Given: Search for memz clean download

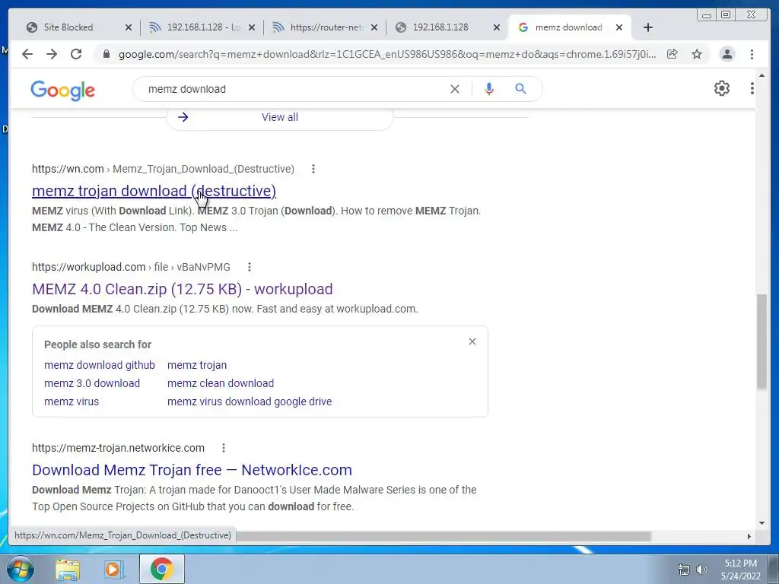Looking at the screenshot, I should pyautogui.click(x=221, y=383).
